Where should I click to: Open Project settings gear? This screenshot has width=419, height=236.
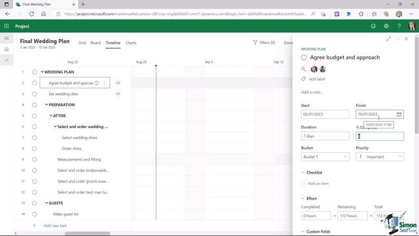point(386,26)
